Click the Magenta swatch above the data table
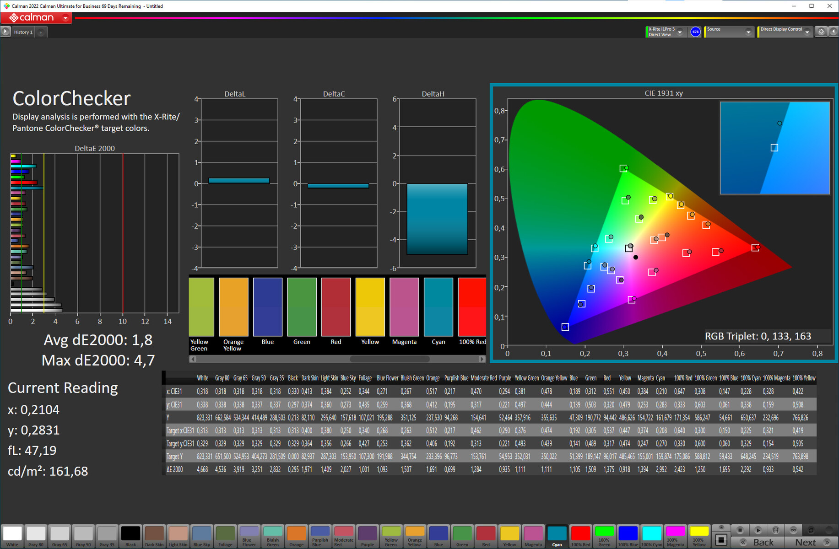 [404, 307]
